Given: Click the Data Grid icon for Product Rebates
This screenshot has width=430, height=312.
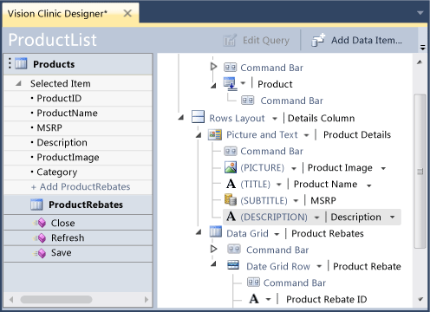Looking at the screenshot, I should [x=216, y=232].
